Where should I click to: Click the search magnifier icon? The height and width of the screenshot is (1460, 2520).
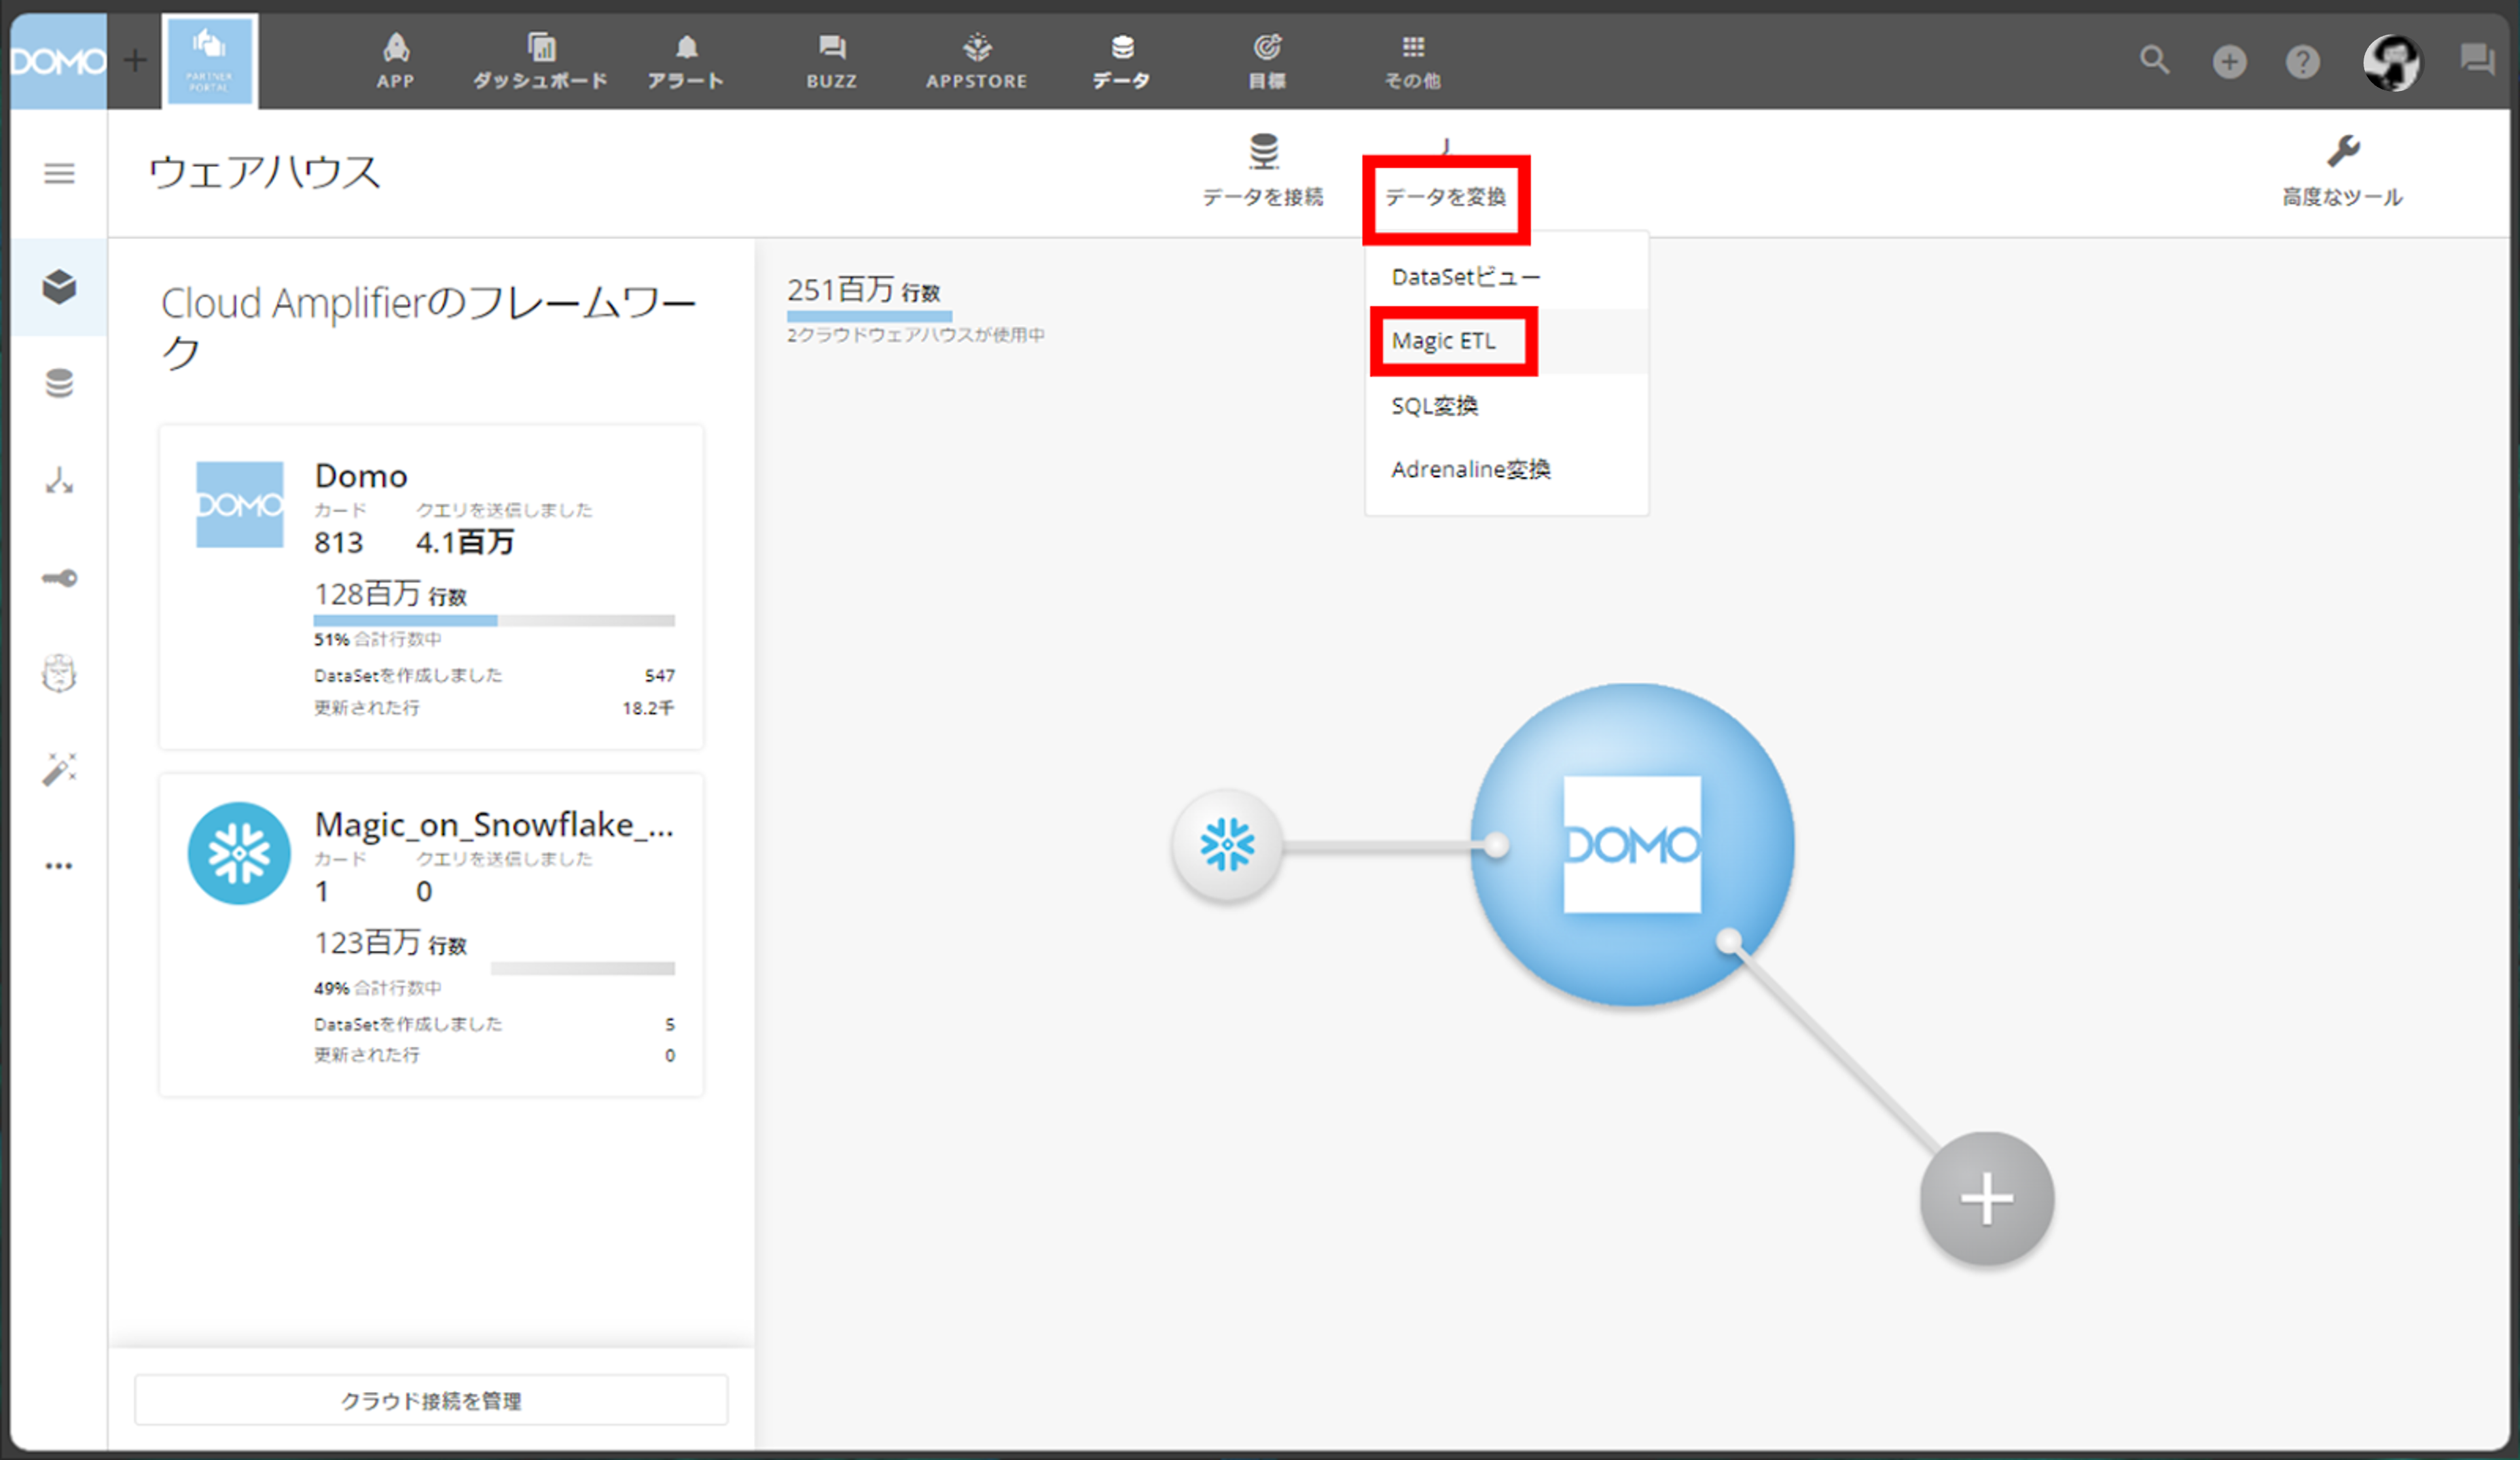point(2155,61)
